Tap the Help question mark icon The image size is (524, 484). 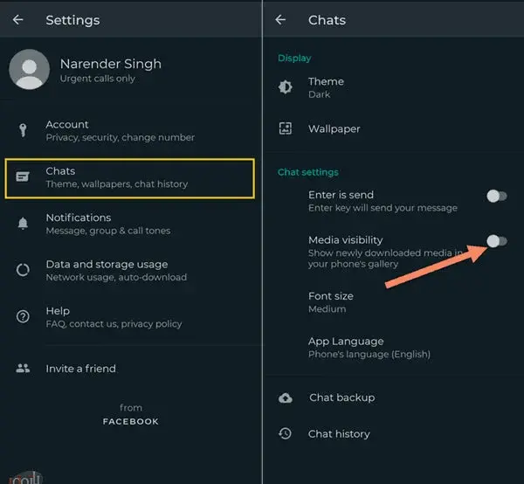(23, 316)
